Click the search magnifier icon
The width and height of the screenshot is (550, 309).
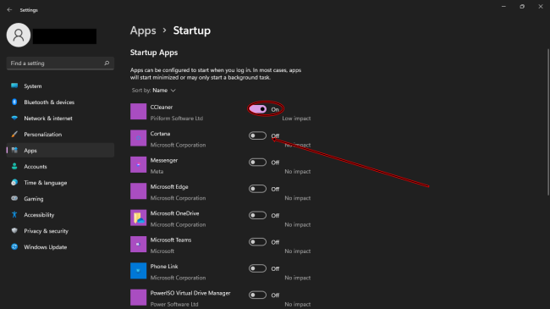[x=107, y=63]
